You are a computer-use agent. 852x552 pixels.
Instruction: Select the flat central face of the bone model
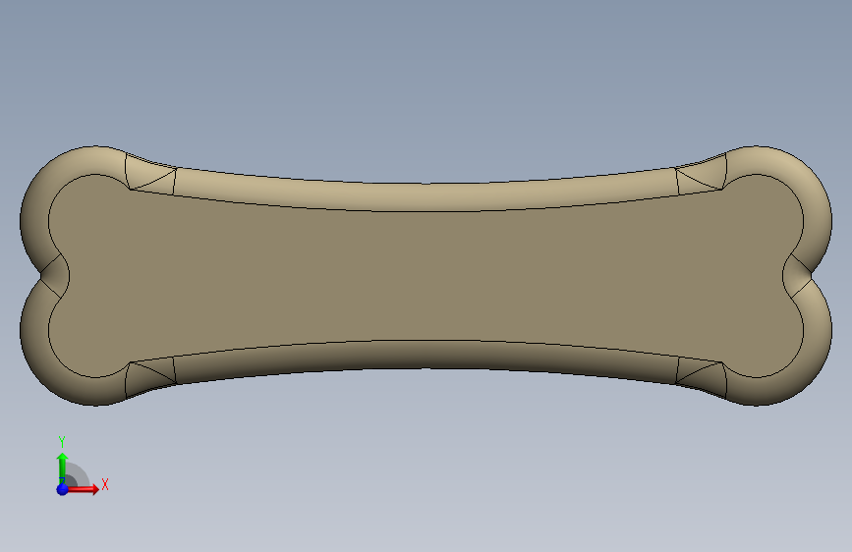426,276
